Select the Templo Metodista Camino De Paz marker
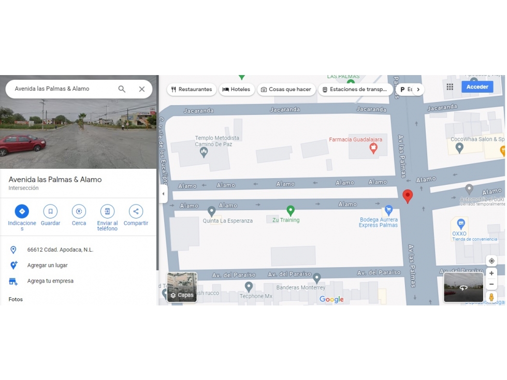Screen dimensions: 507x380 pyautogui.click(x=204, y=152)
